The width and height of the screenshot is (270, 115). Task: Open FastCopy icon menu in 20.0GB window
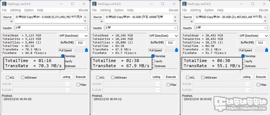coord(184,4)
